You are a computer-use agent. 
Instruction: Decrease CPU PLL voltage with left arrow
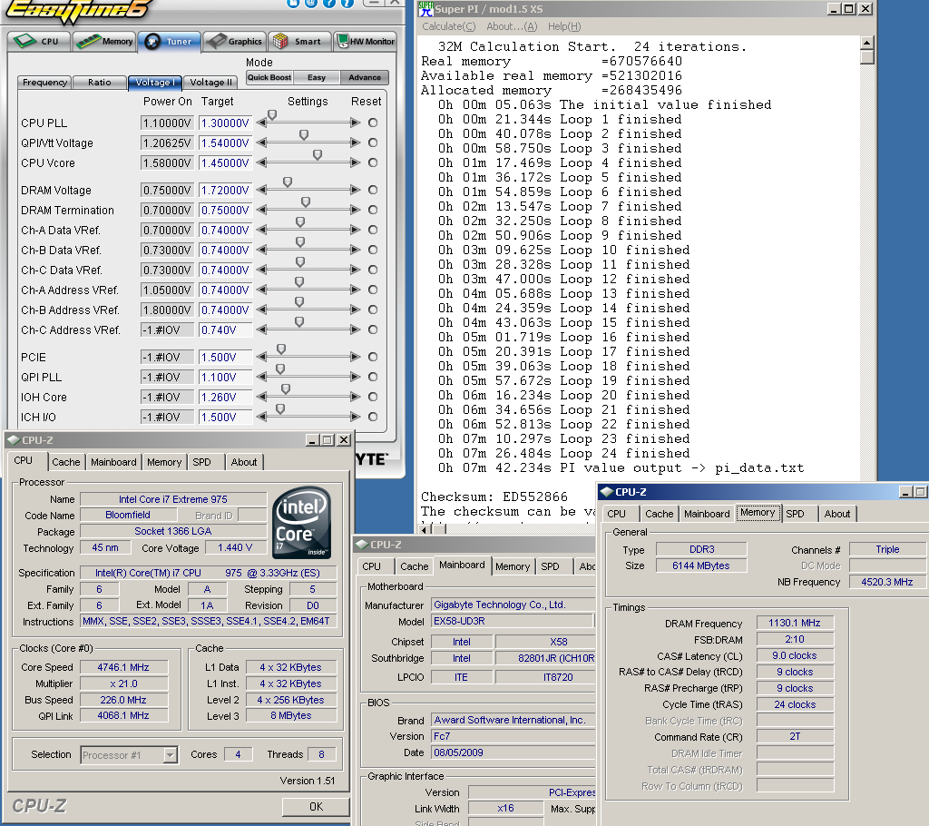point(261,123)
